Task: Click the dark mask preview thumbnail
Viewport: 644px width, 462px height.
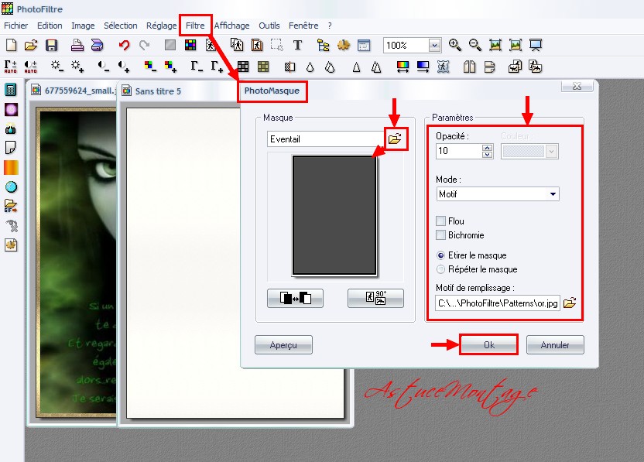Action: [334, 215]
